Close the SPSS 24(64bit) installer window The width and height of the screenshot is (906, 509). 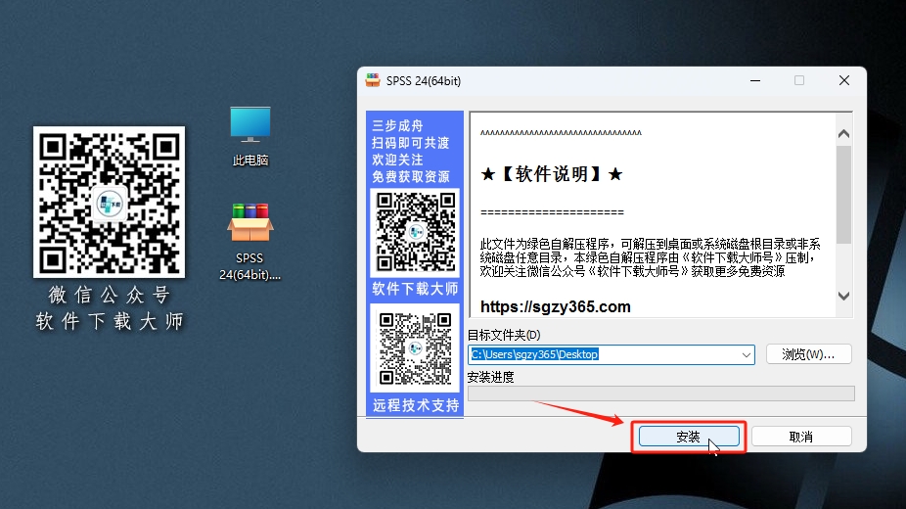tap(844, 80)
